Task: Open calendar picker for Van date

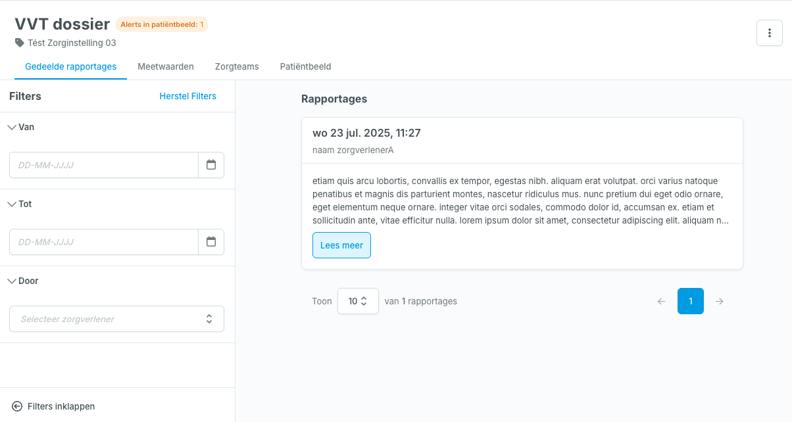Action: tap(211, 165)
